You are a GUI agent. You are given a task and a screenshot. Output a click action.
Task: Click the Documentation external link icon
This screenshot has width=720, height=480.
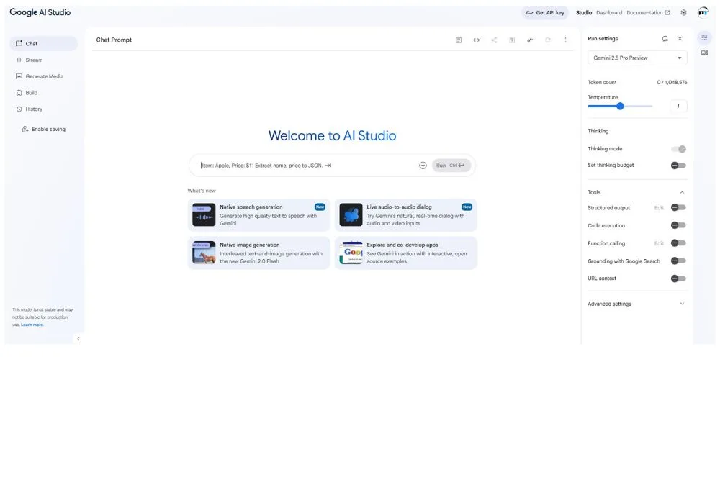pyautogui.click(x=667, y=13)
